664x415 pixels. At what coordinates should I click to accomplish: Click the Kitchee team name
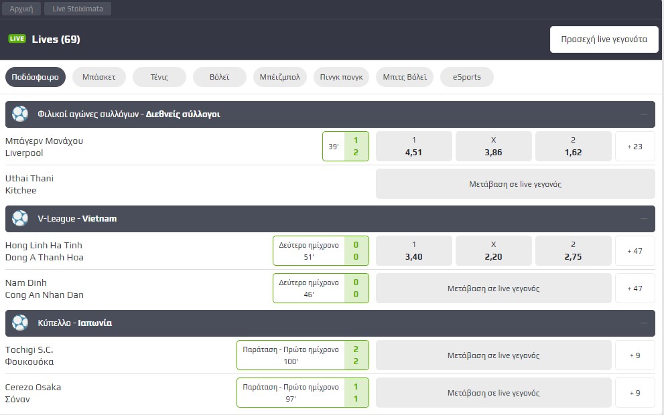pyautogui.click(x=21, y=190)
